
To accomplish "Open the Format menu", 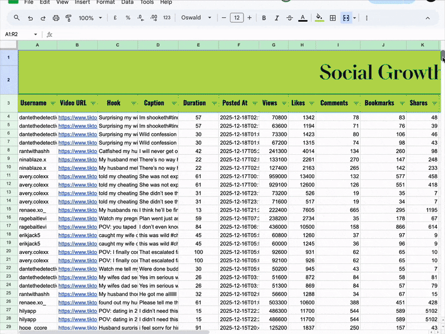I will pyautogui.click(x=106, y=2).
